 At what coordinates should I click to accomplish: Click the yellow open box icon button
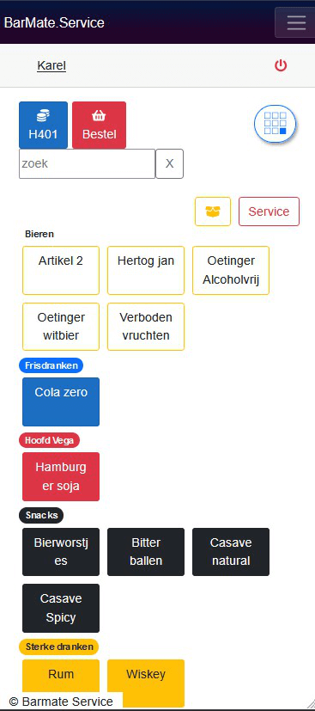(213, 211)
